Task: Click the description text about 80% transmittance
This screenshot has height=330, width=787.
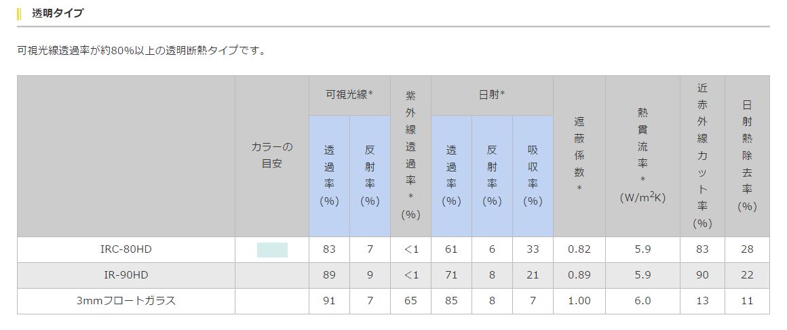Action: 142,50
